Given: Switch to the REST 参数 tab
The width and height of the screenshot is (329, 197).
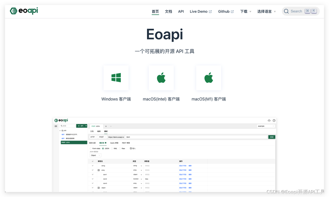Looking at the screenshot, I should point(126,143).
